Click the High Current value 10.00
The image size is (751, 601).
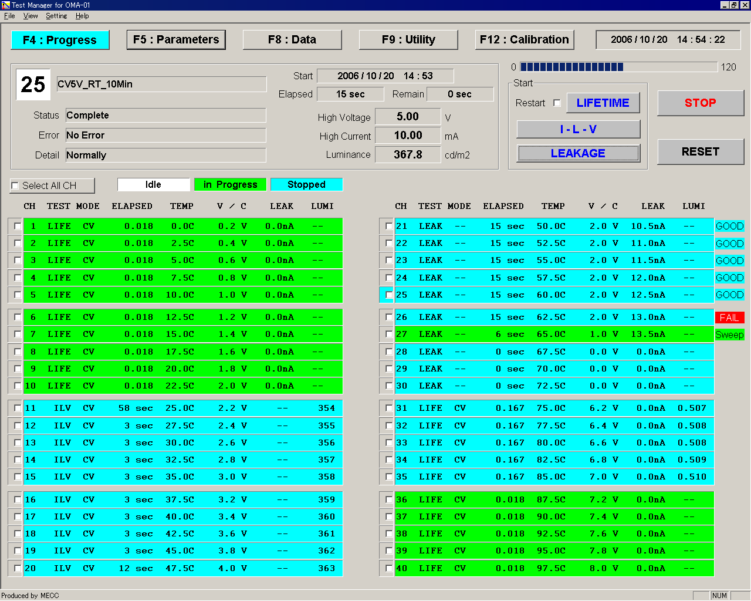coord(408,136)
